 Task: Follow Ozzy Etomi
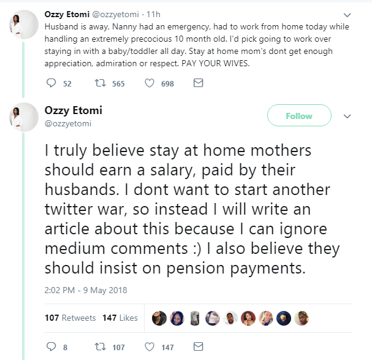tap(299, 116)
